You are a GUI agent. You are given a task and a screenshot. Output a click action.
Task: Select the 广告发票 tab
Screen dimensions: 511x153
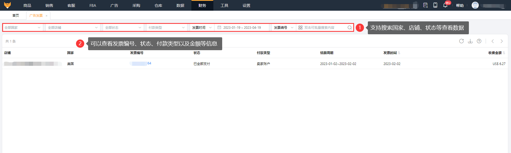click(x=36, y=16)
